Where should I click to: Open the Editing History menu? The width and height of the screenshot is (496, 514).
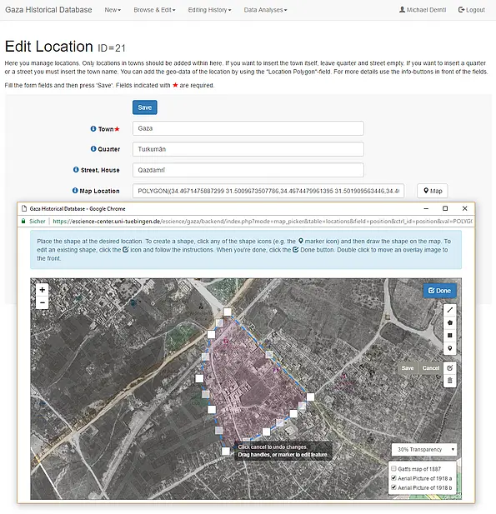pyautogui.click(x=209, y=10)
